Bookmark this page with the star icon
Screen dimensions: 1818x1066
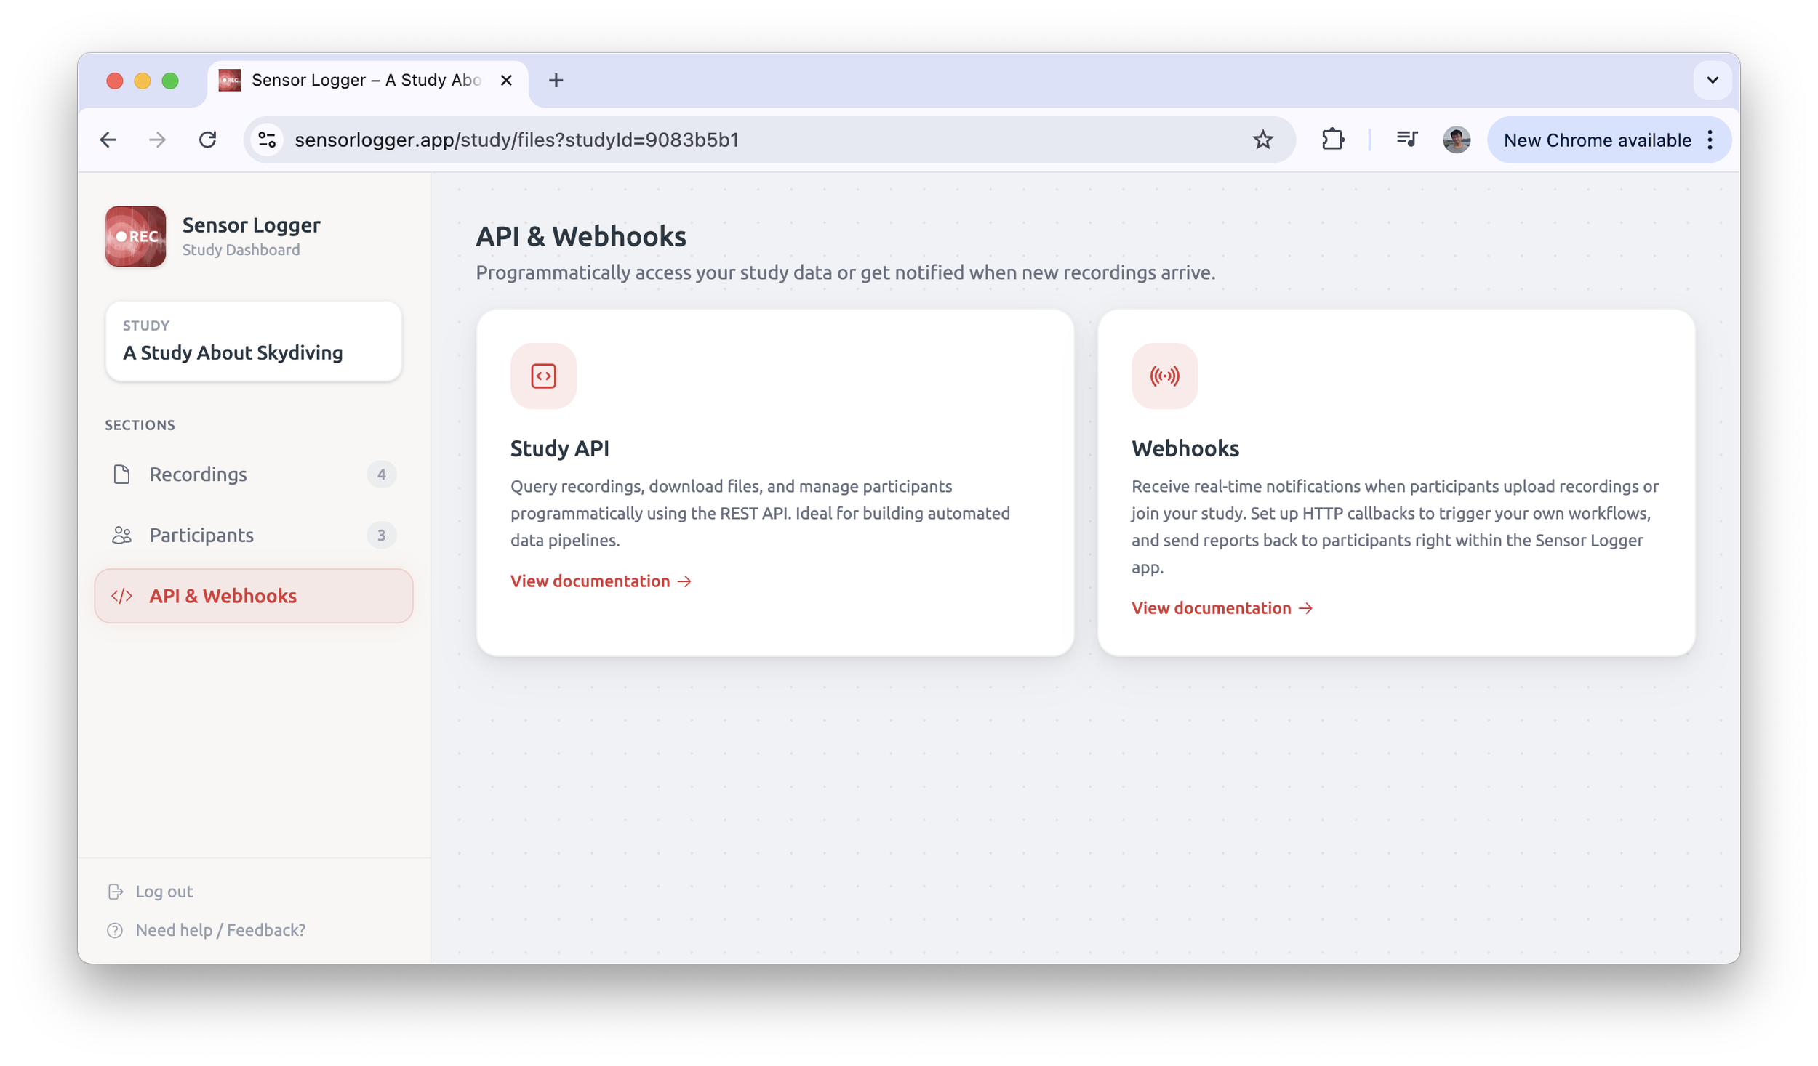pos(1262,140)
